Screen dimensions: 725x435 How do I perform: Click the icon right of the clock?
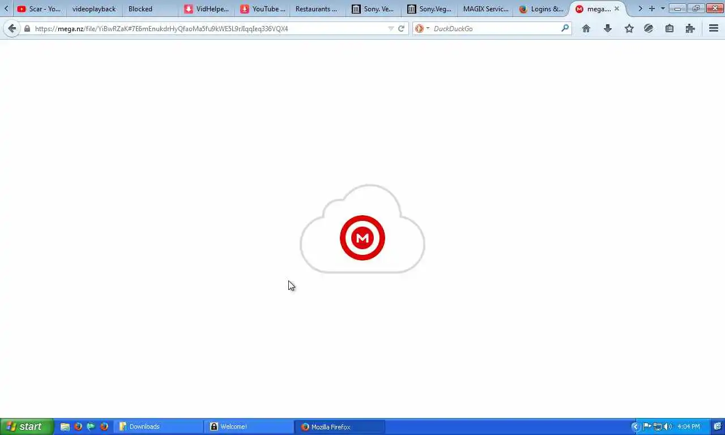(717, 427)
